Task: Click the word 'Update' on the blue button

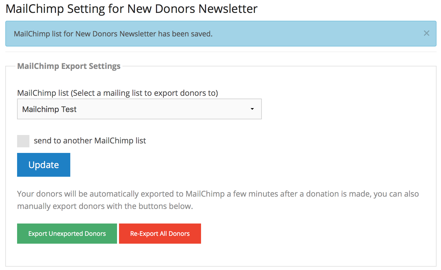Action: point(44,165)
